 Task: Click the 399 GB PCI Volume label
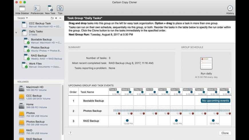[37, 107]
